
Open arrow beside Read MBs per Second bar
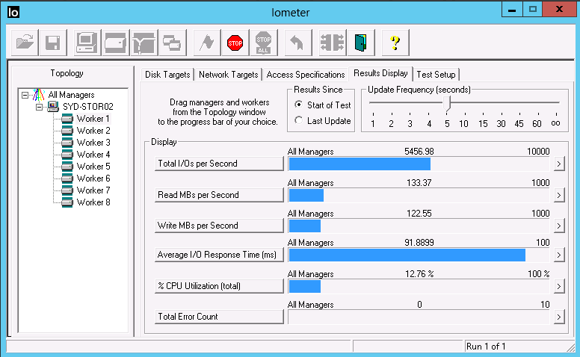pyautogui.click(x=559, y=195)
